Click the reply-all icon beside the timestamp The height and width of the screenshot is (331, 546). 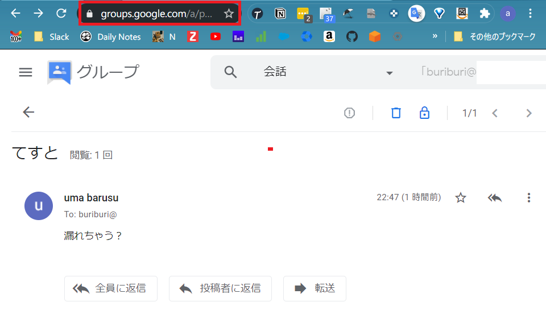pyautogui.click(x=494, y=198)
